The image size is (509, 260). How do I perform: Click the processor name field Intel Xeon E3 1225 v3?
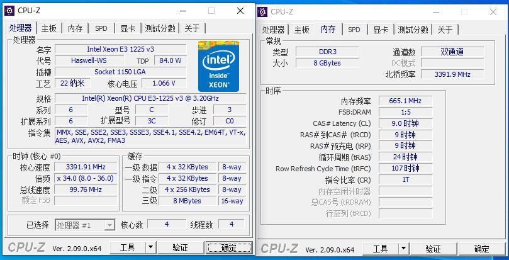120,49
